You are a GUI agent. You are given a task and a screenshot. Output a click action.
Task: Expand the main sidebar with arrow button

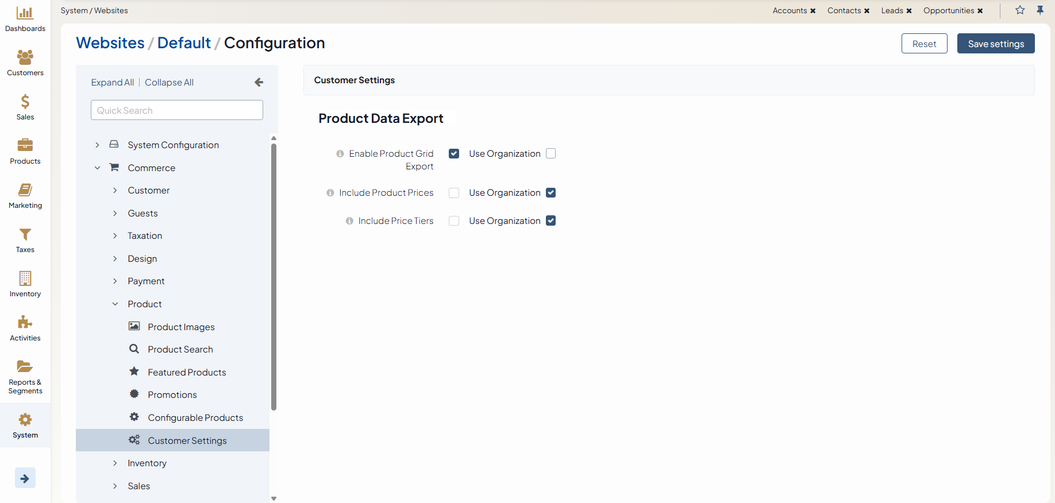click(25, 478)
